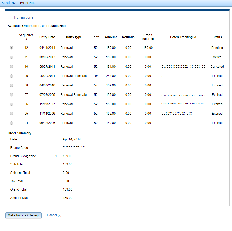232x231 pixels.
Task: Select radio button for sequence 11
Action: pyautogui.click(x=11, y=57)
